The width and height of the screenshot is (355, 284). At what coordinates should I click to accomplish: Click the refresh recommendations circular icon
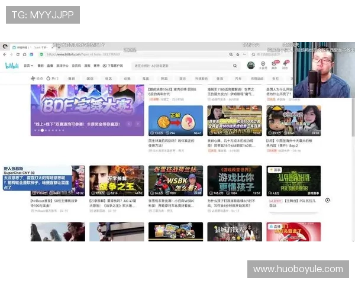[x=328, y=200]
